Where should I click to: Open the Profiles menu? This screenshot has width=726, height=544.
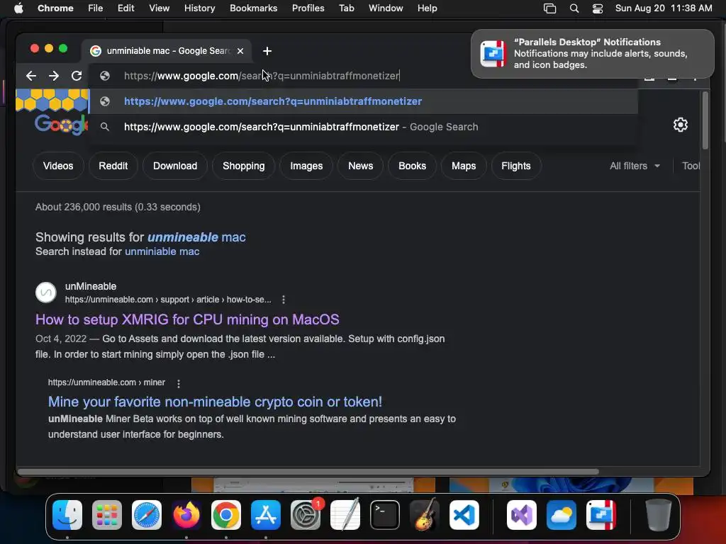point(308,8)
